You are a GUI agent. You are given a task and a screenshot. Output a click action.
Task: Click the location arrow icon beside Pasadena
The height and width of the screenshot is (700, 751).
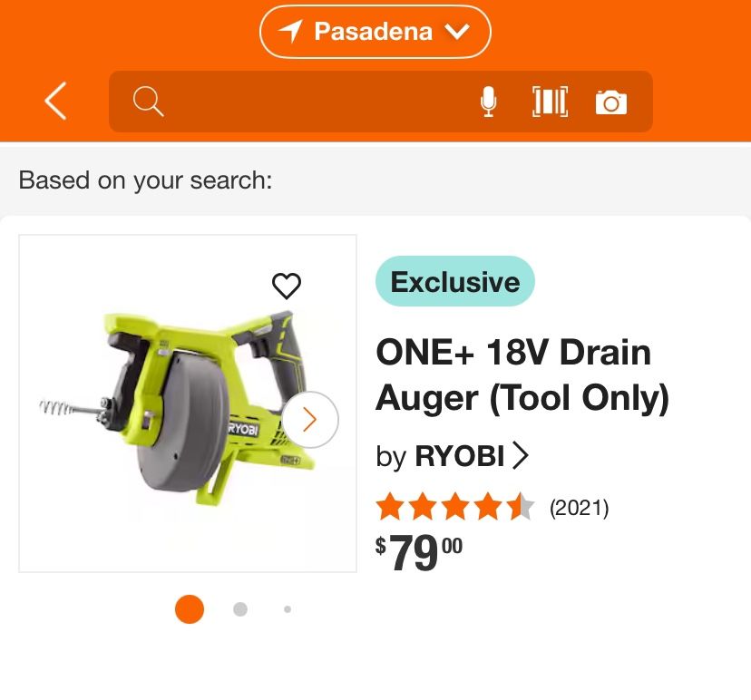click(x=291, y=33)
